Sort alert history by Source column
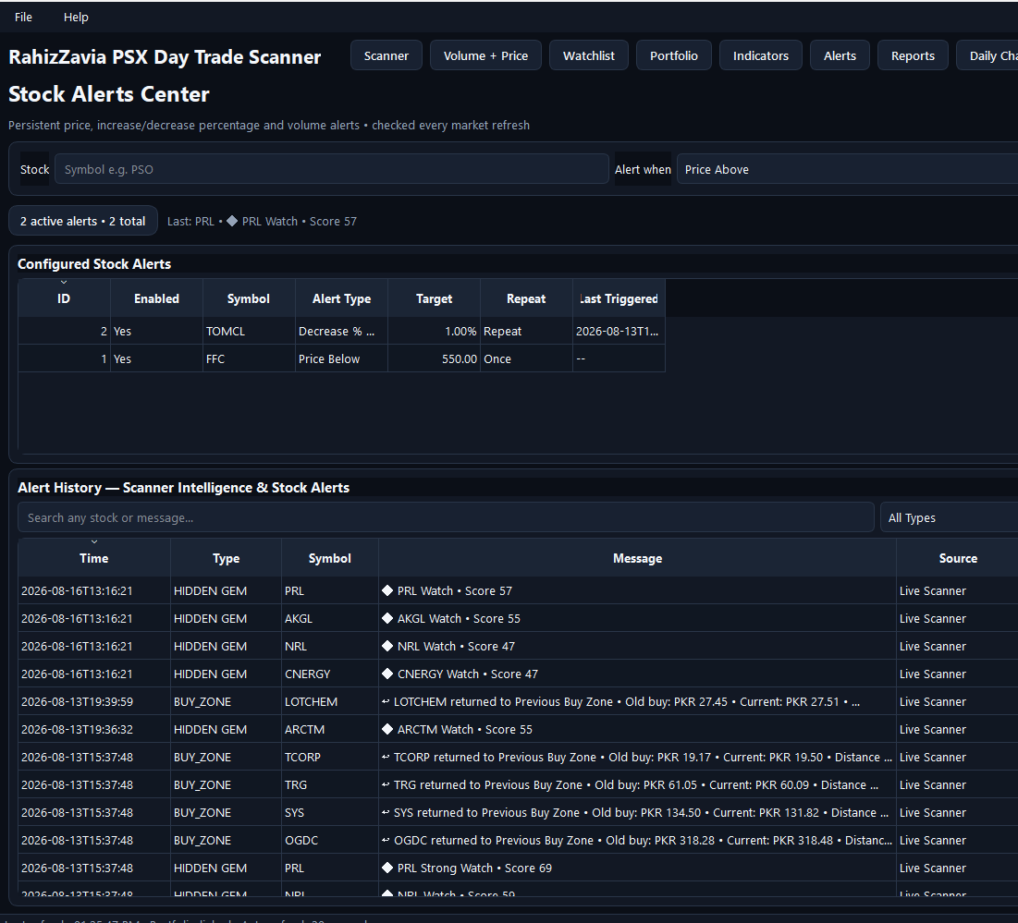Image resolution: width=1018 pixels, height=923 pixels. tap(958, 558)
